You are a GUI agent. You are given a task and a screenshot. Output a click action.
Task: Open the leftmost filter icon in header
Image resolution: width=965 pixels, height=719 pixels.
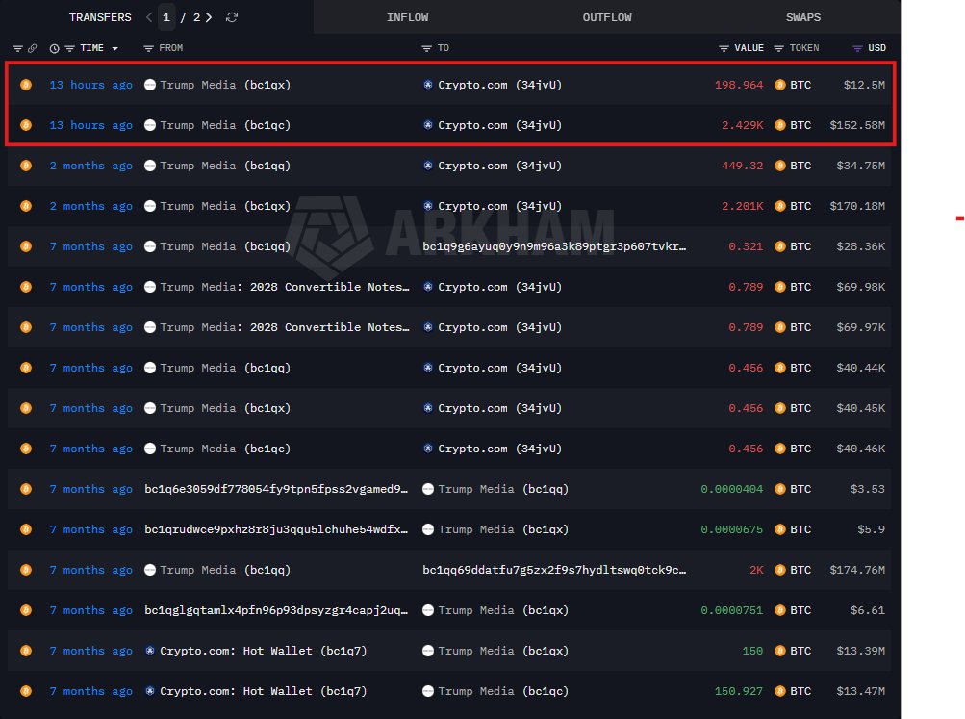(18, 48)
